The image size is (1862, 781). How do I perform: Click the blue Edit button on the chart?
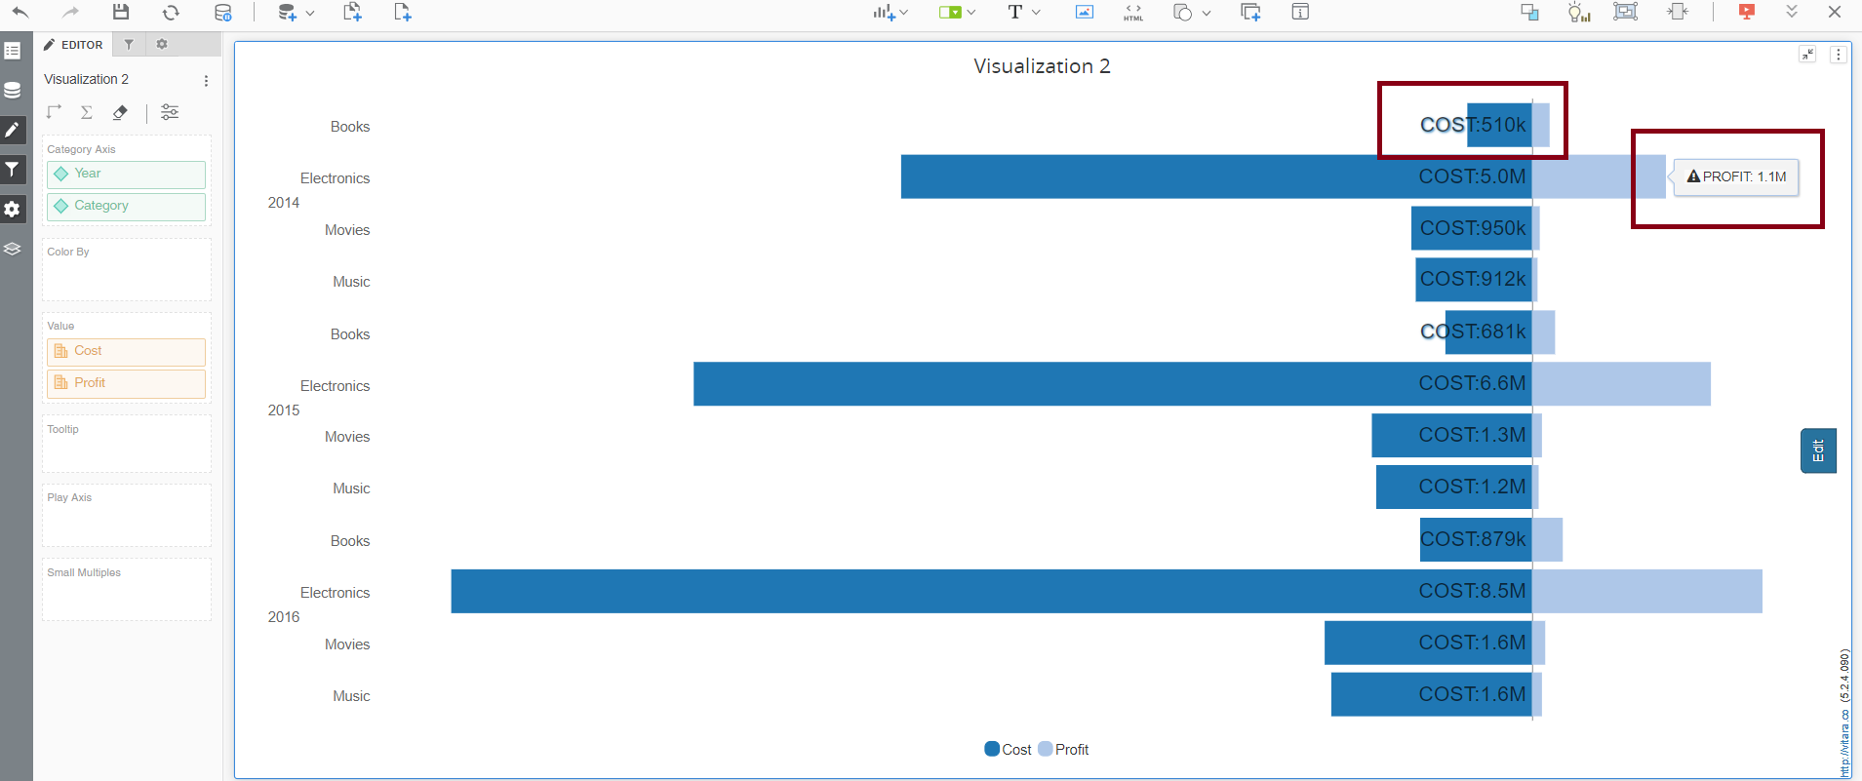click(x=1817, y=450)
